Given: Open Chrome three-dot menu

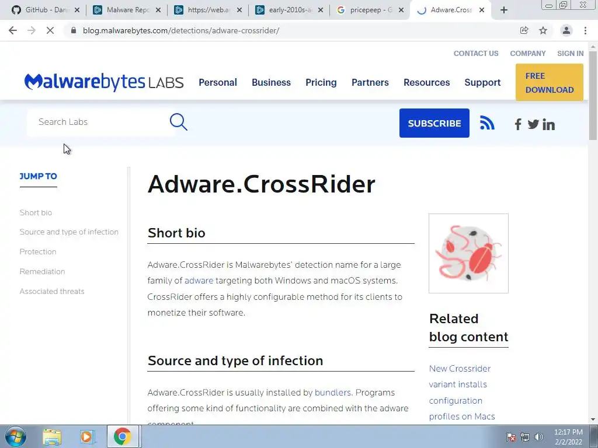Looking at the screenshot, I should coord(585,30).
